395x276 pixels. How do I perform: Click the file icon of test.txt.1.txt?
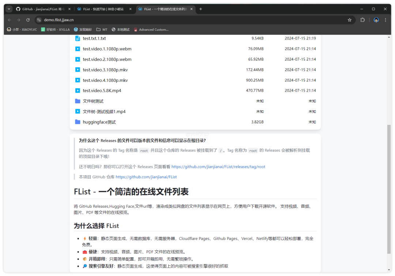point(78,38)
